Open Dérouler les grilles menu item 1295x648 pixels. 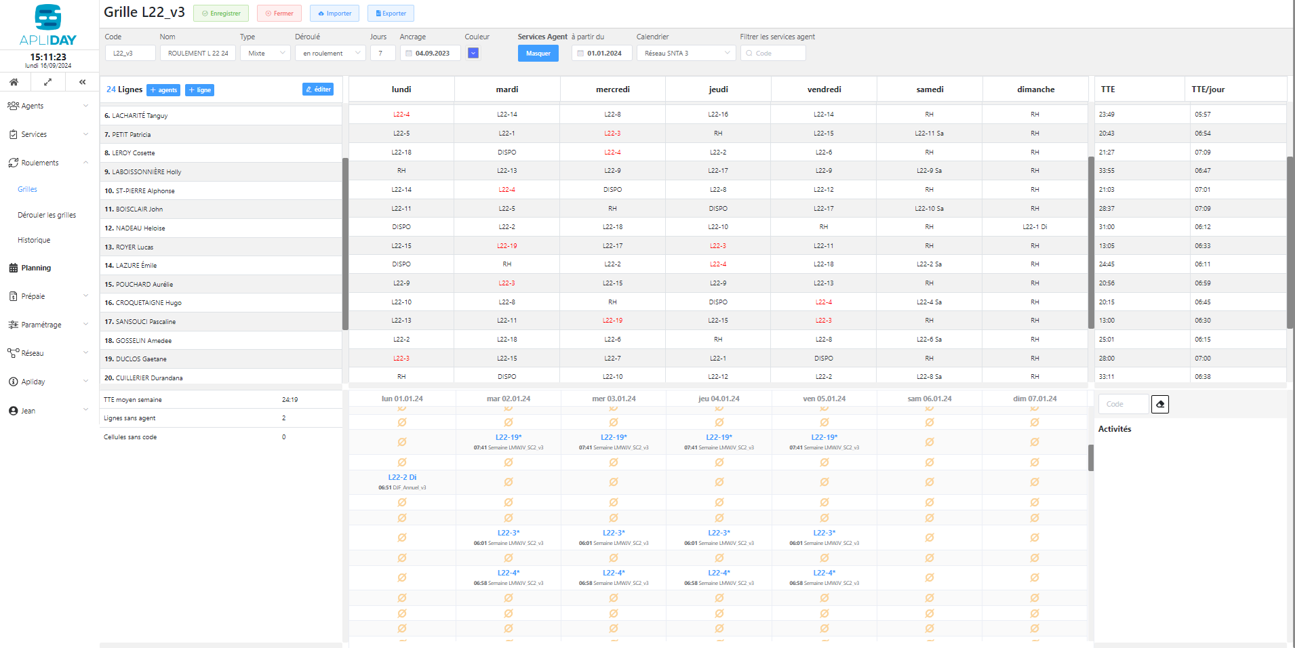(x=47, y=215)
